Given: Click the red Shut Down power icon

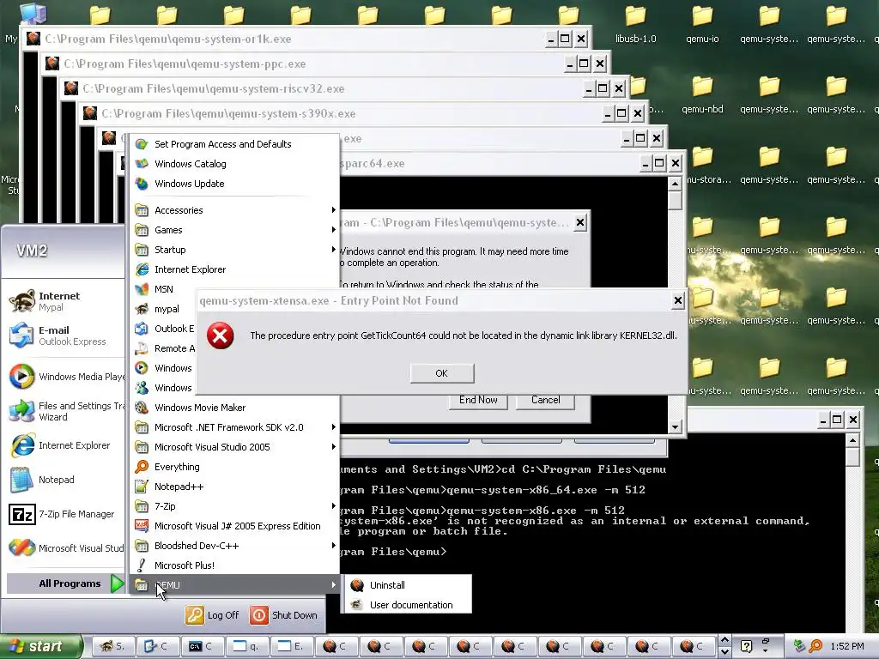Looking at the screenshot, I should pos(259,615).
